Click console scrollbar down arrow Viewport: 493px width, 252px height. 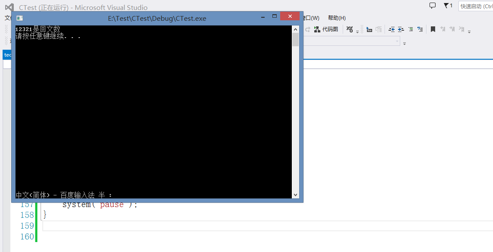pos(295,195)
